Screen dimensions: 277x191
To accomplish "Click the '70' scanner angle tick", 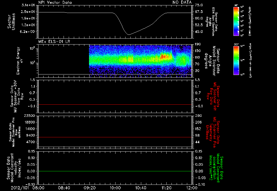I will click(197, 64).
